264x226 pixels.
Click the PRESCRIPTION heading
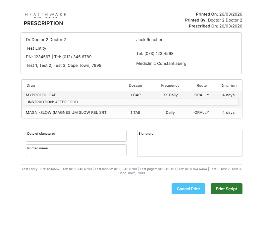click(43, 23)
